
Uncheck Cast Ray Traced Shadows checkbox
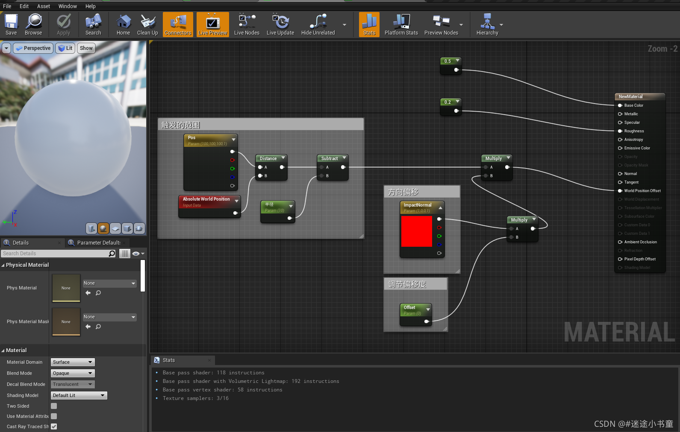pyautogui.click(x=54, y=426)
